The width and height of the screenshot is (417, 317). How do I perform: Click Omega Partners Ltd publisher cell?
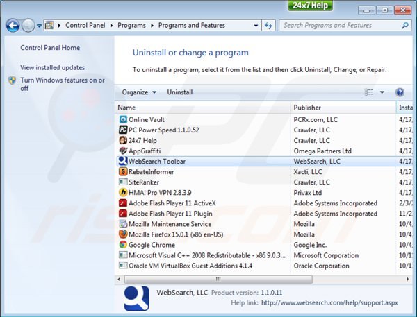(322, 151)
